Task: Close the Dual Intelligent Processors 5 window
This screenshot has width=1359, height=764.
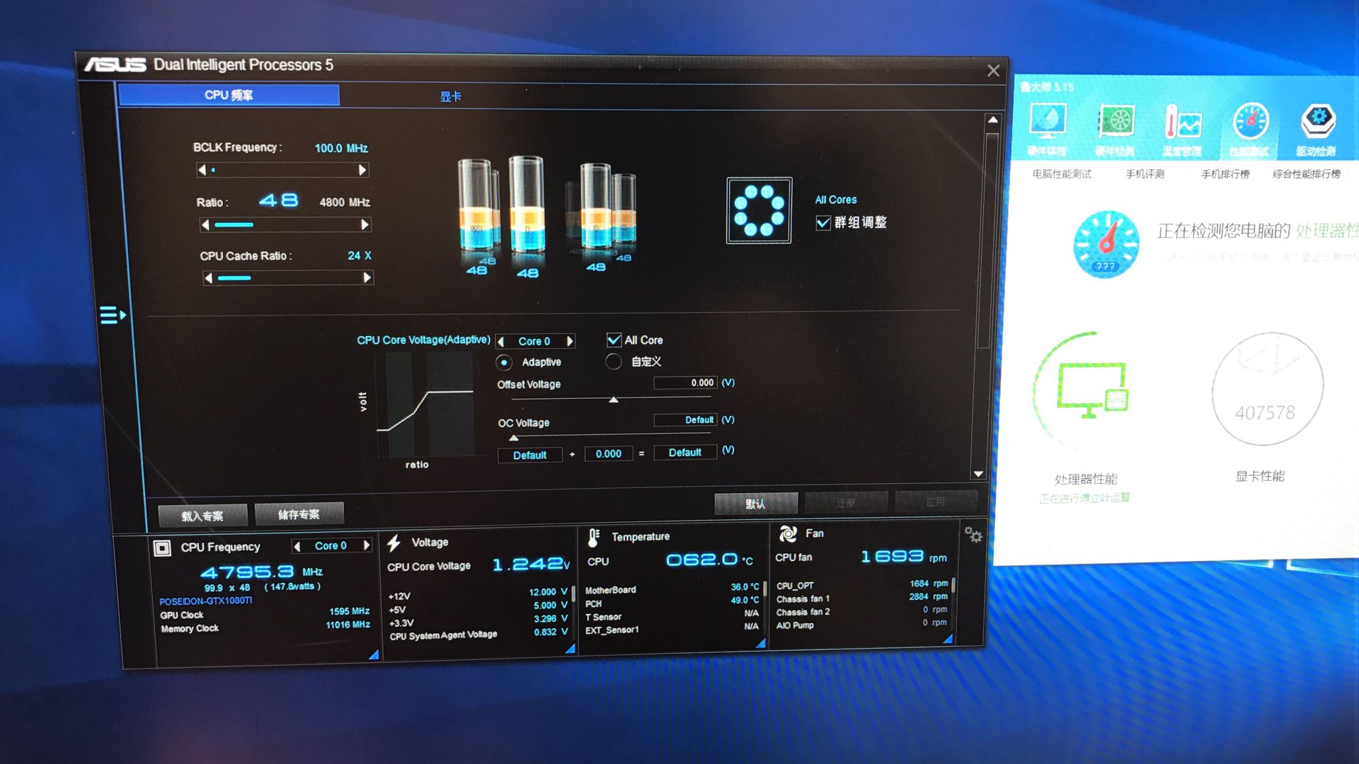Action: 994,71
